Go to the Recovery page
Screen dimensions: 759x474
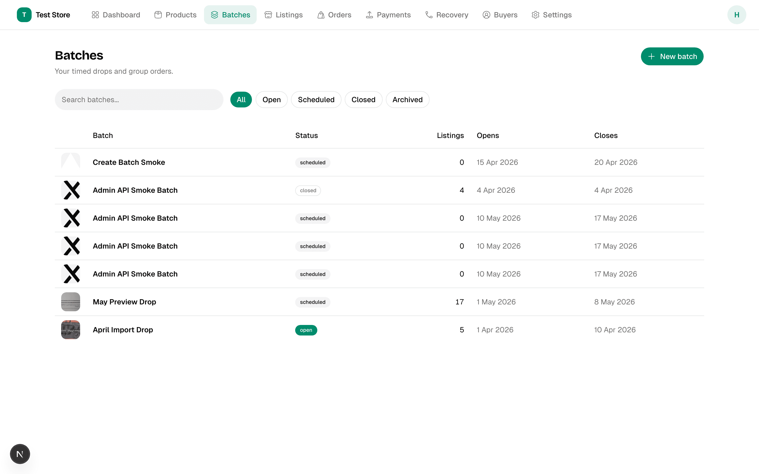coord(447,15)
